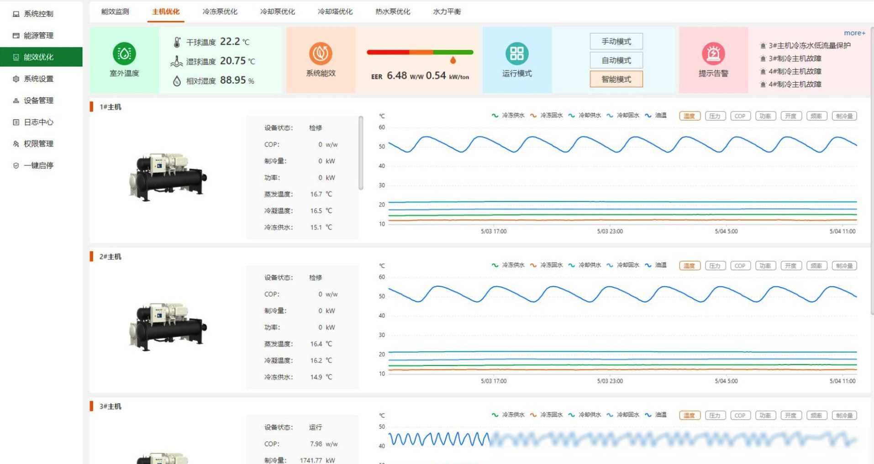
Task: Click the 系统能效 orange icon
Action: pyautogui.click(x=321, y=53)
